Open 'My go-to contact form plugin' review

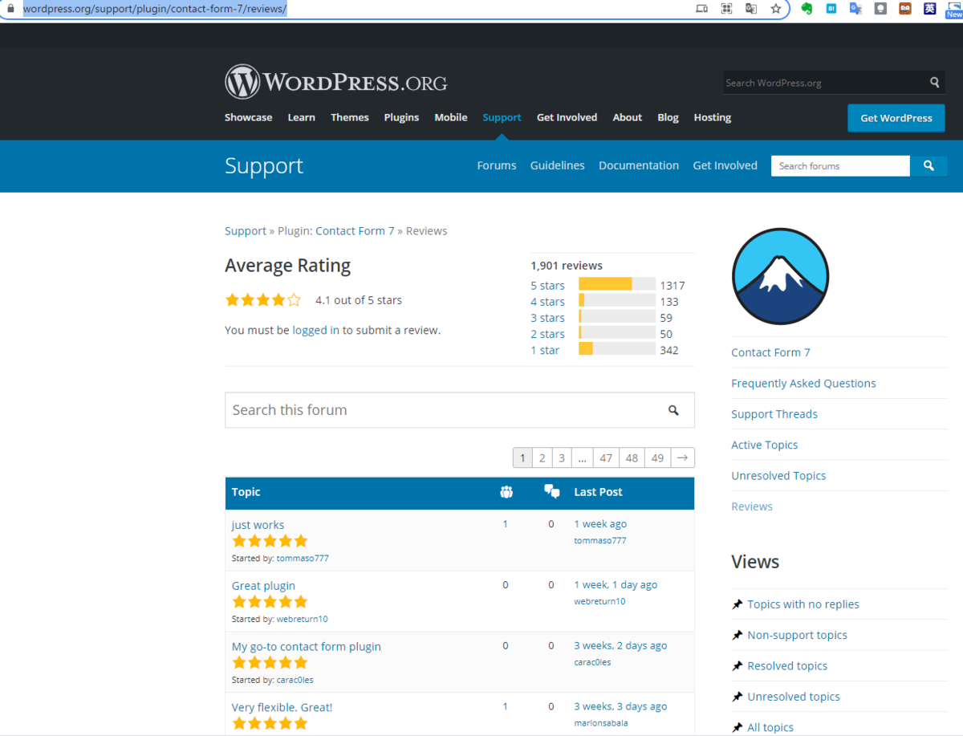click(307, 647)
